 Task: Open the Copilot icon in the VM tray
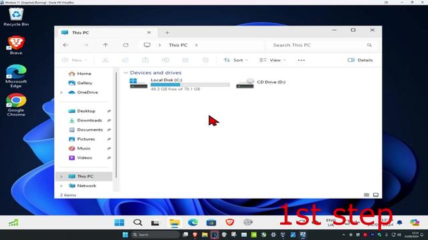(415, 222)
